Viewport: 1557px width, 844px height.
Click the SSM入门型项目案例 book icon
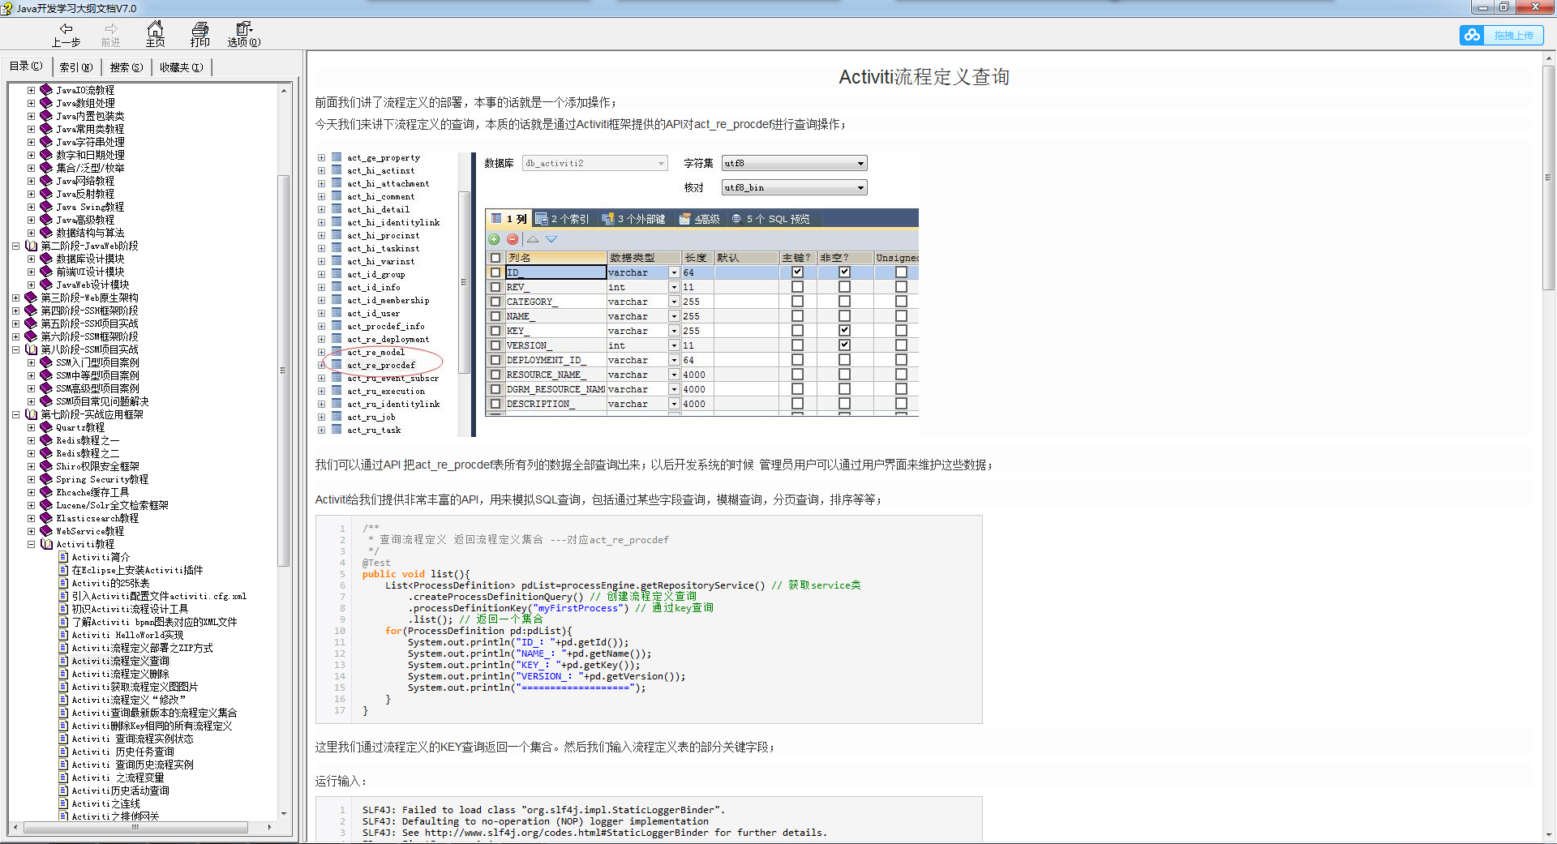(46, 362)
